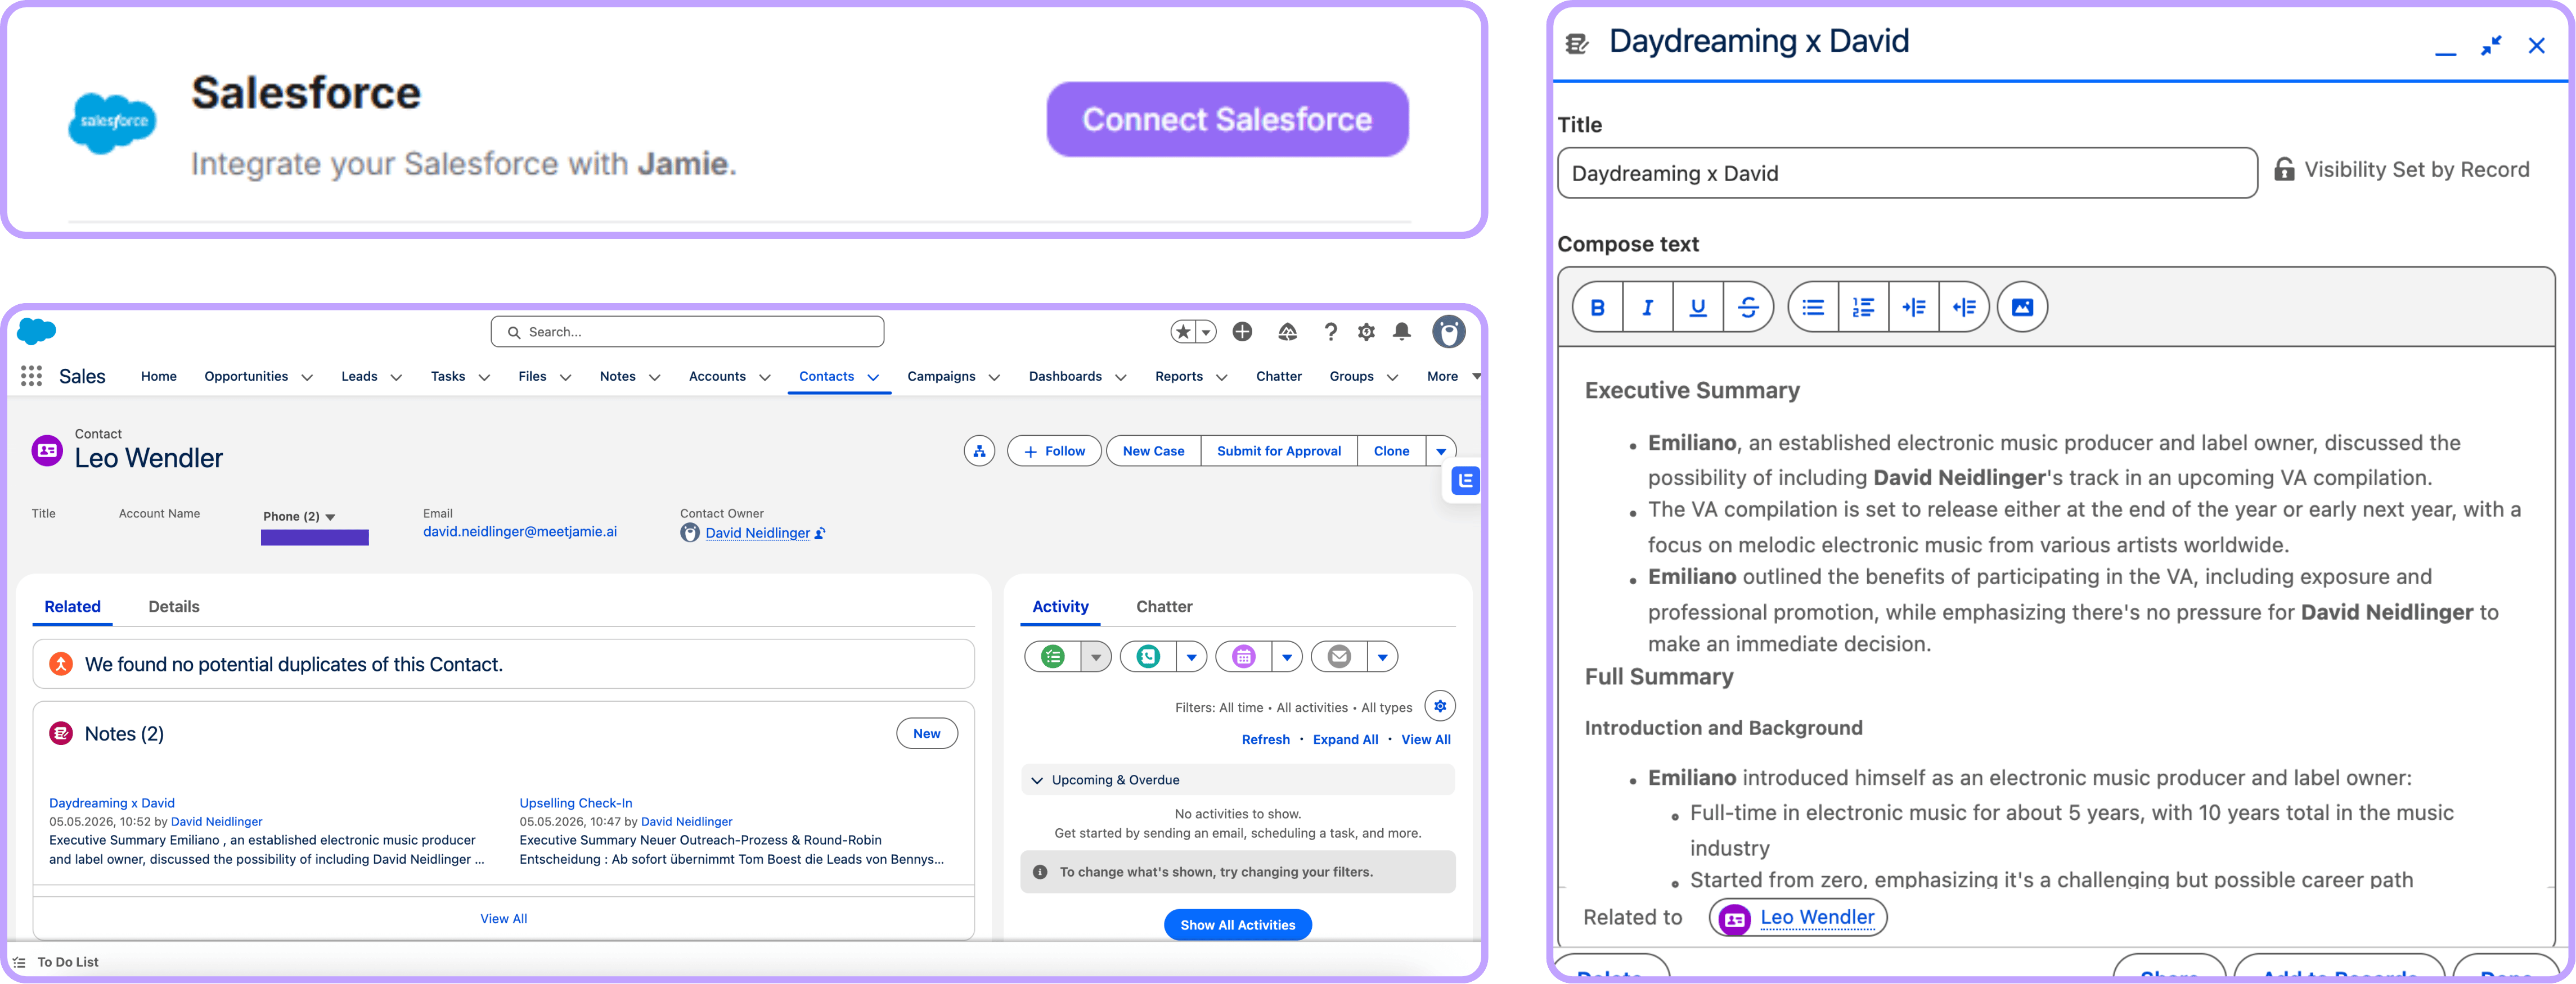Click the Favorites star icon
Screen dimensions: 2576x984
coord(1183,332)
